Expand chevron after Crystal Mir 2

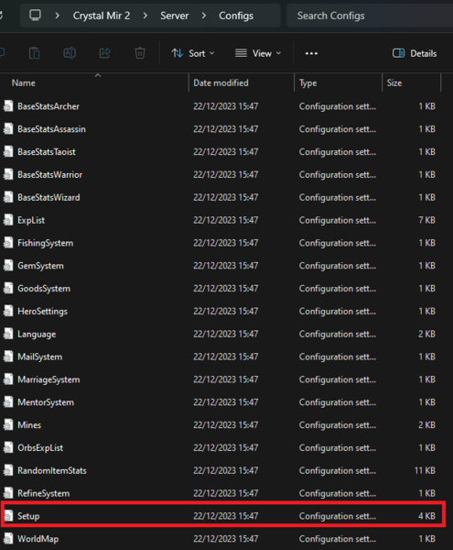pyautogui.click(x=145, y=16)
